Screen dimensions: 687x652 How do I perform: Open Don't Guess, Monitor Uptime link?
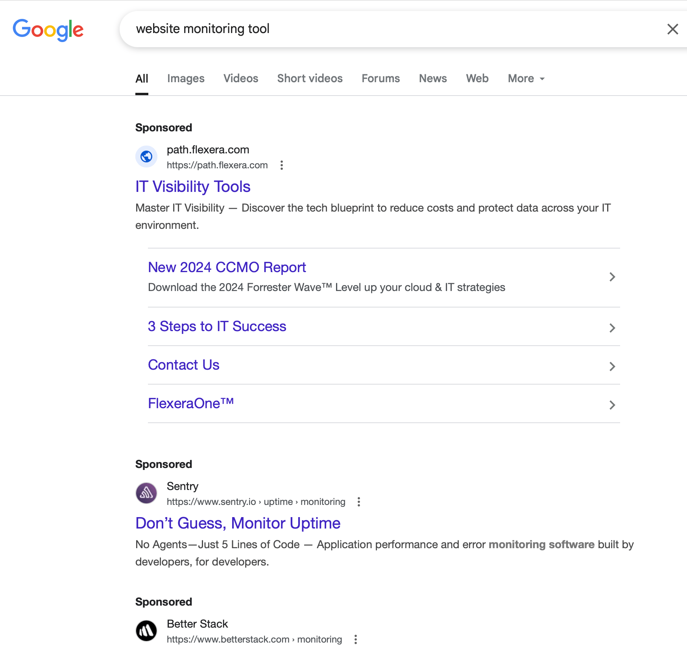click(x=238, y=523)
